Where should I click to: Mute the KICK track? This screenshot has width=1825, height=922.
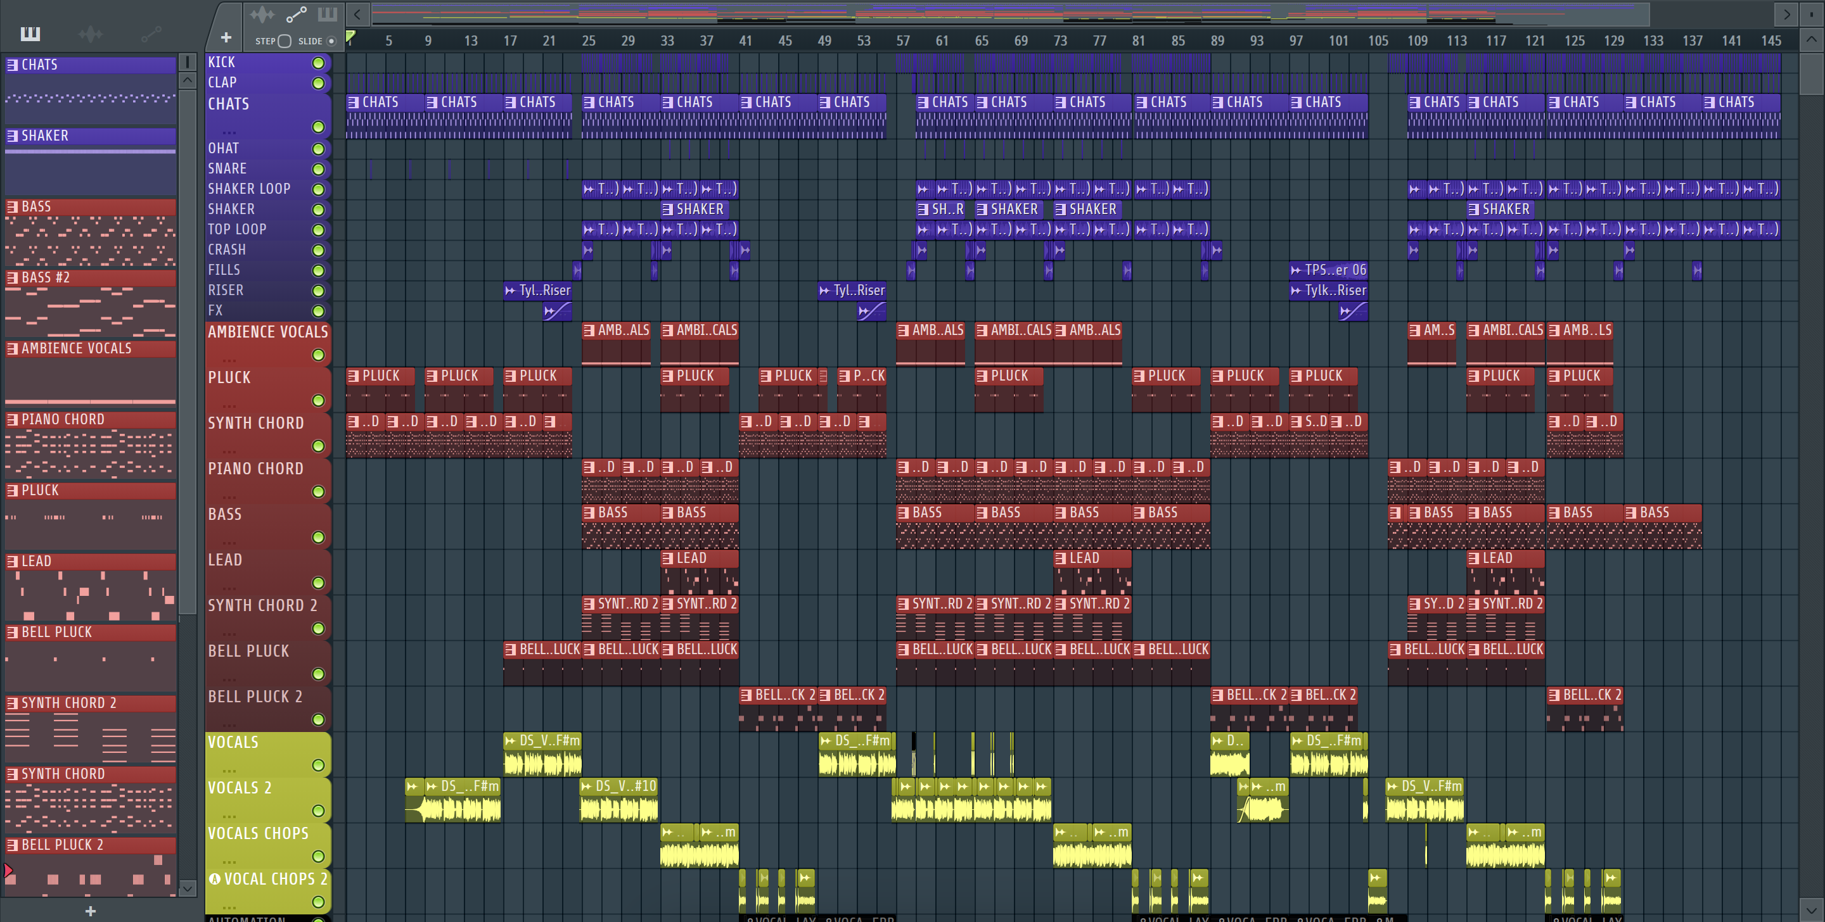(319, 63)
